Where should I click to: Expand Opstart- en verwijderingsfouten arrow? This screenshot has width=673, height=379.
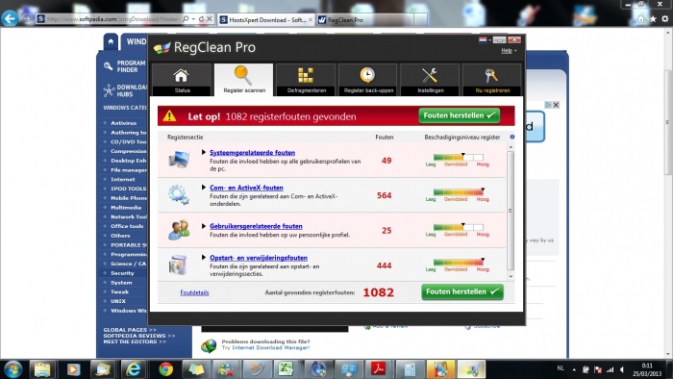204,258
